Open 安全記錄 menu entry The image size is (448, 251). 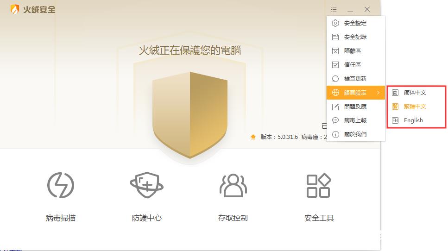(356, 37)
